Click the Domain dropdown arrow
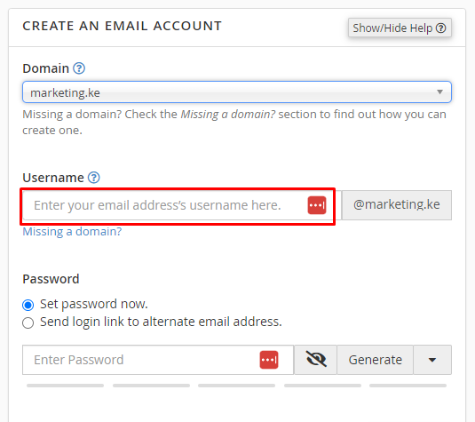Viewport: 475px width, 422px height. (439, 92)
